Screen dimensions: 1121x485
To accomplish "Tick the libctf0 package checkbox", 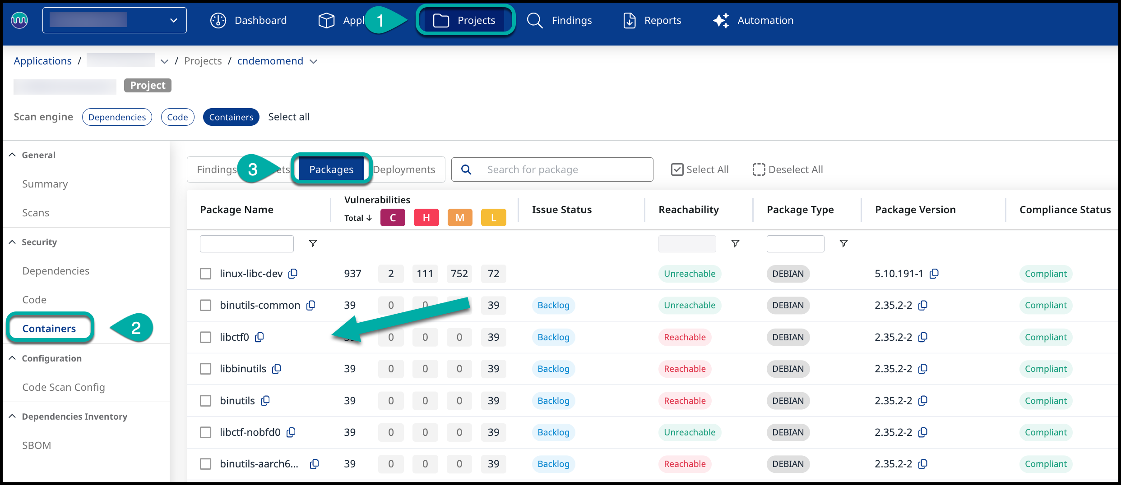I will 206,337.
